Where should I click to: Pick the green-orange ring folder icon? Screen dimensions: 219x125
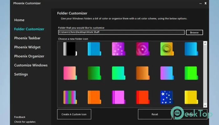(x=167, y=49)
